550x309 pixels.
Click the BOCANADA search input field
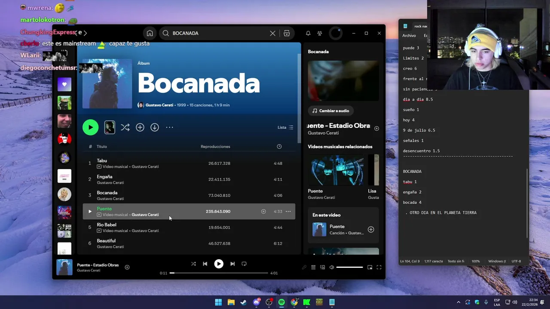[219, 33]
